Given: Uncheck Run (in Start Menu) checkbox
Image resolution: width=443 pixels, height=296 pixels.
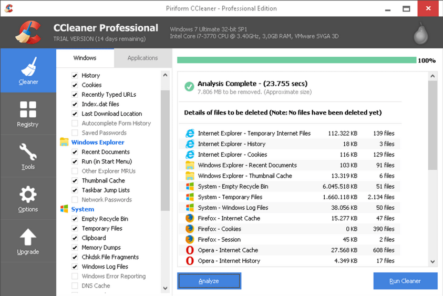Looking at the screenshot, I should (x=75, y=161).
